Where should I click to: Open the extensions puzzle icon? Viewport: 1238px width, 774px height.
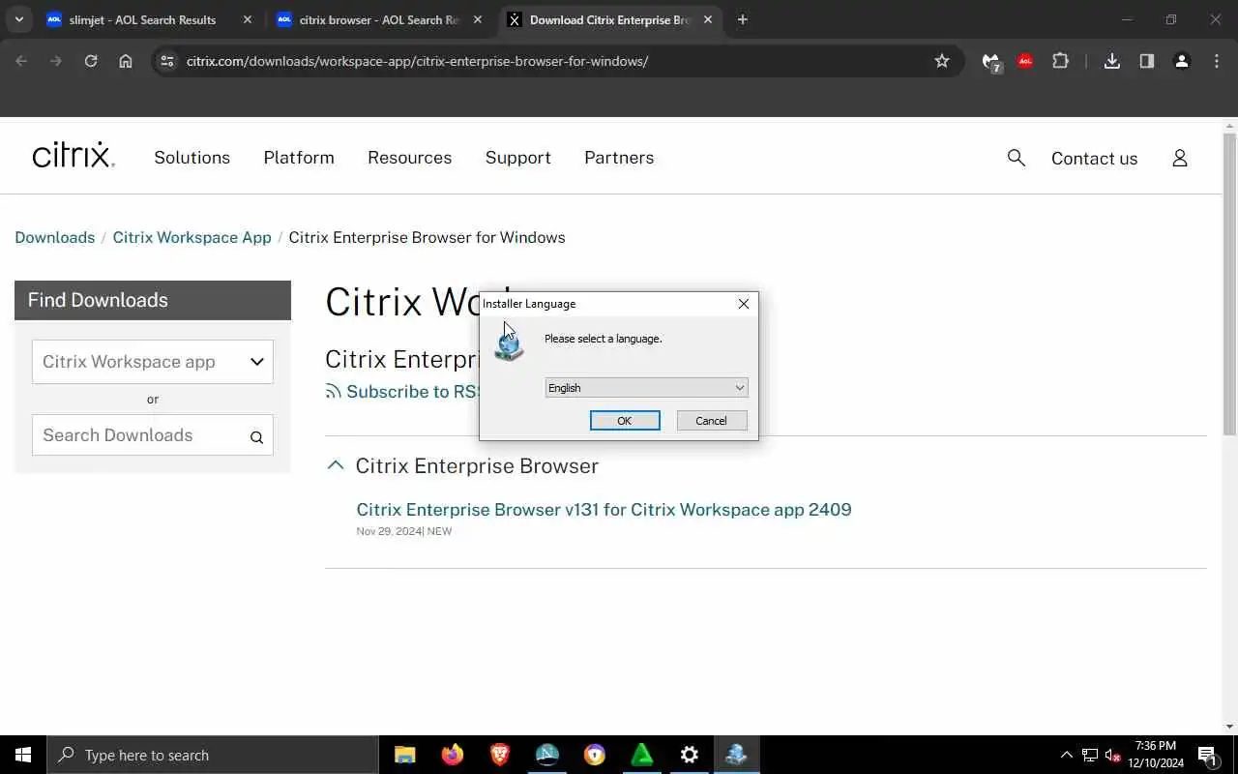[1060, 61]
